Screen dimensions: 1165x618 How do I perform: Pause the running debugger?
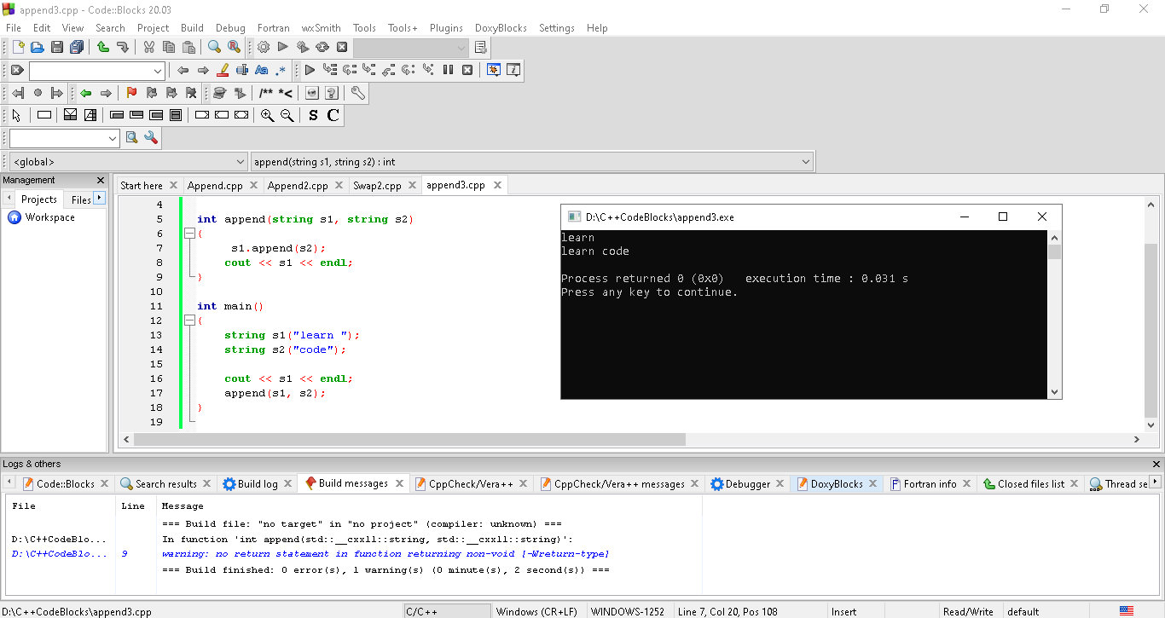pos(449,70)
